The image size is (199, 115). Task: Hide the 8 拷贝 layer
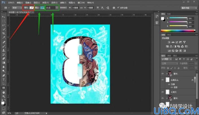(x=163, y=92)
